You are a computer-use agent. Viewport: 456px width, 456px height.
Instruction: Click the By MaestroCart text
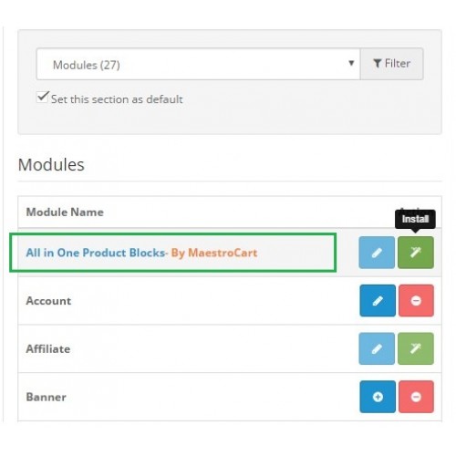point(214,253)
